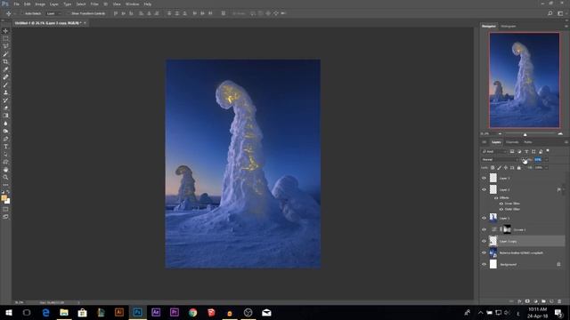
Task: Click the background color swatch
Action: [x=7, y=201]
